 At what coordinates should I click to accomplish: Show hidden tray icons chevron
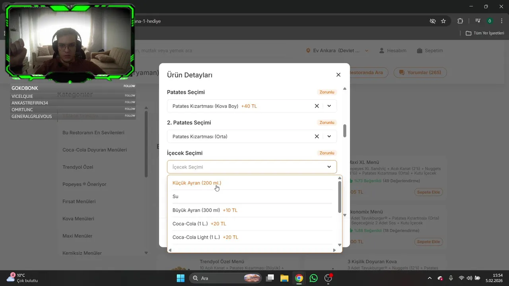pyautogui.click(x=429, y=278)
